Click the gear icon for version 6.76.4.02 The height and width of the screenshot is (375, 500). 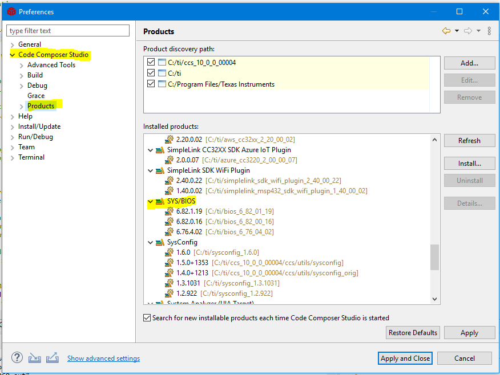(x=170, y=232)
